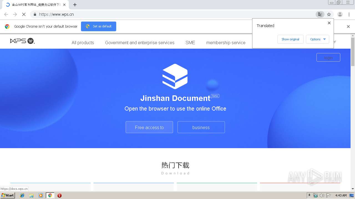Click the Jinshan Document cube logo
This screenshot has height=199, width=355.
tap(175, 76)
